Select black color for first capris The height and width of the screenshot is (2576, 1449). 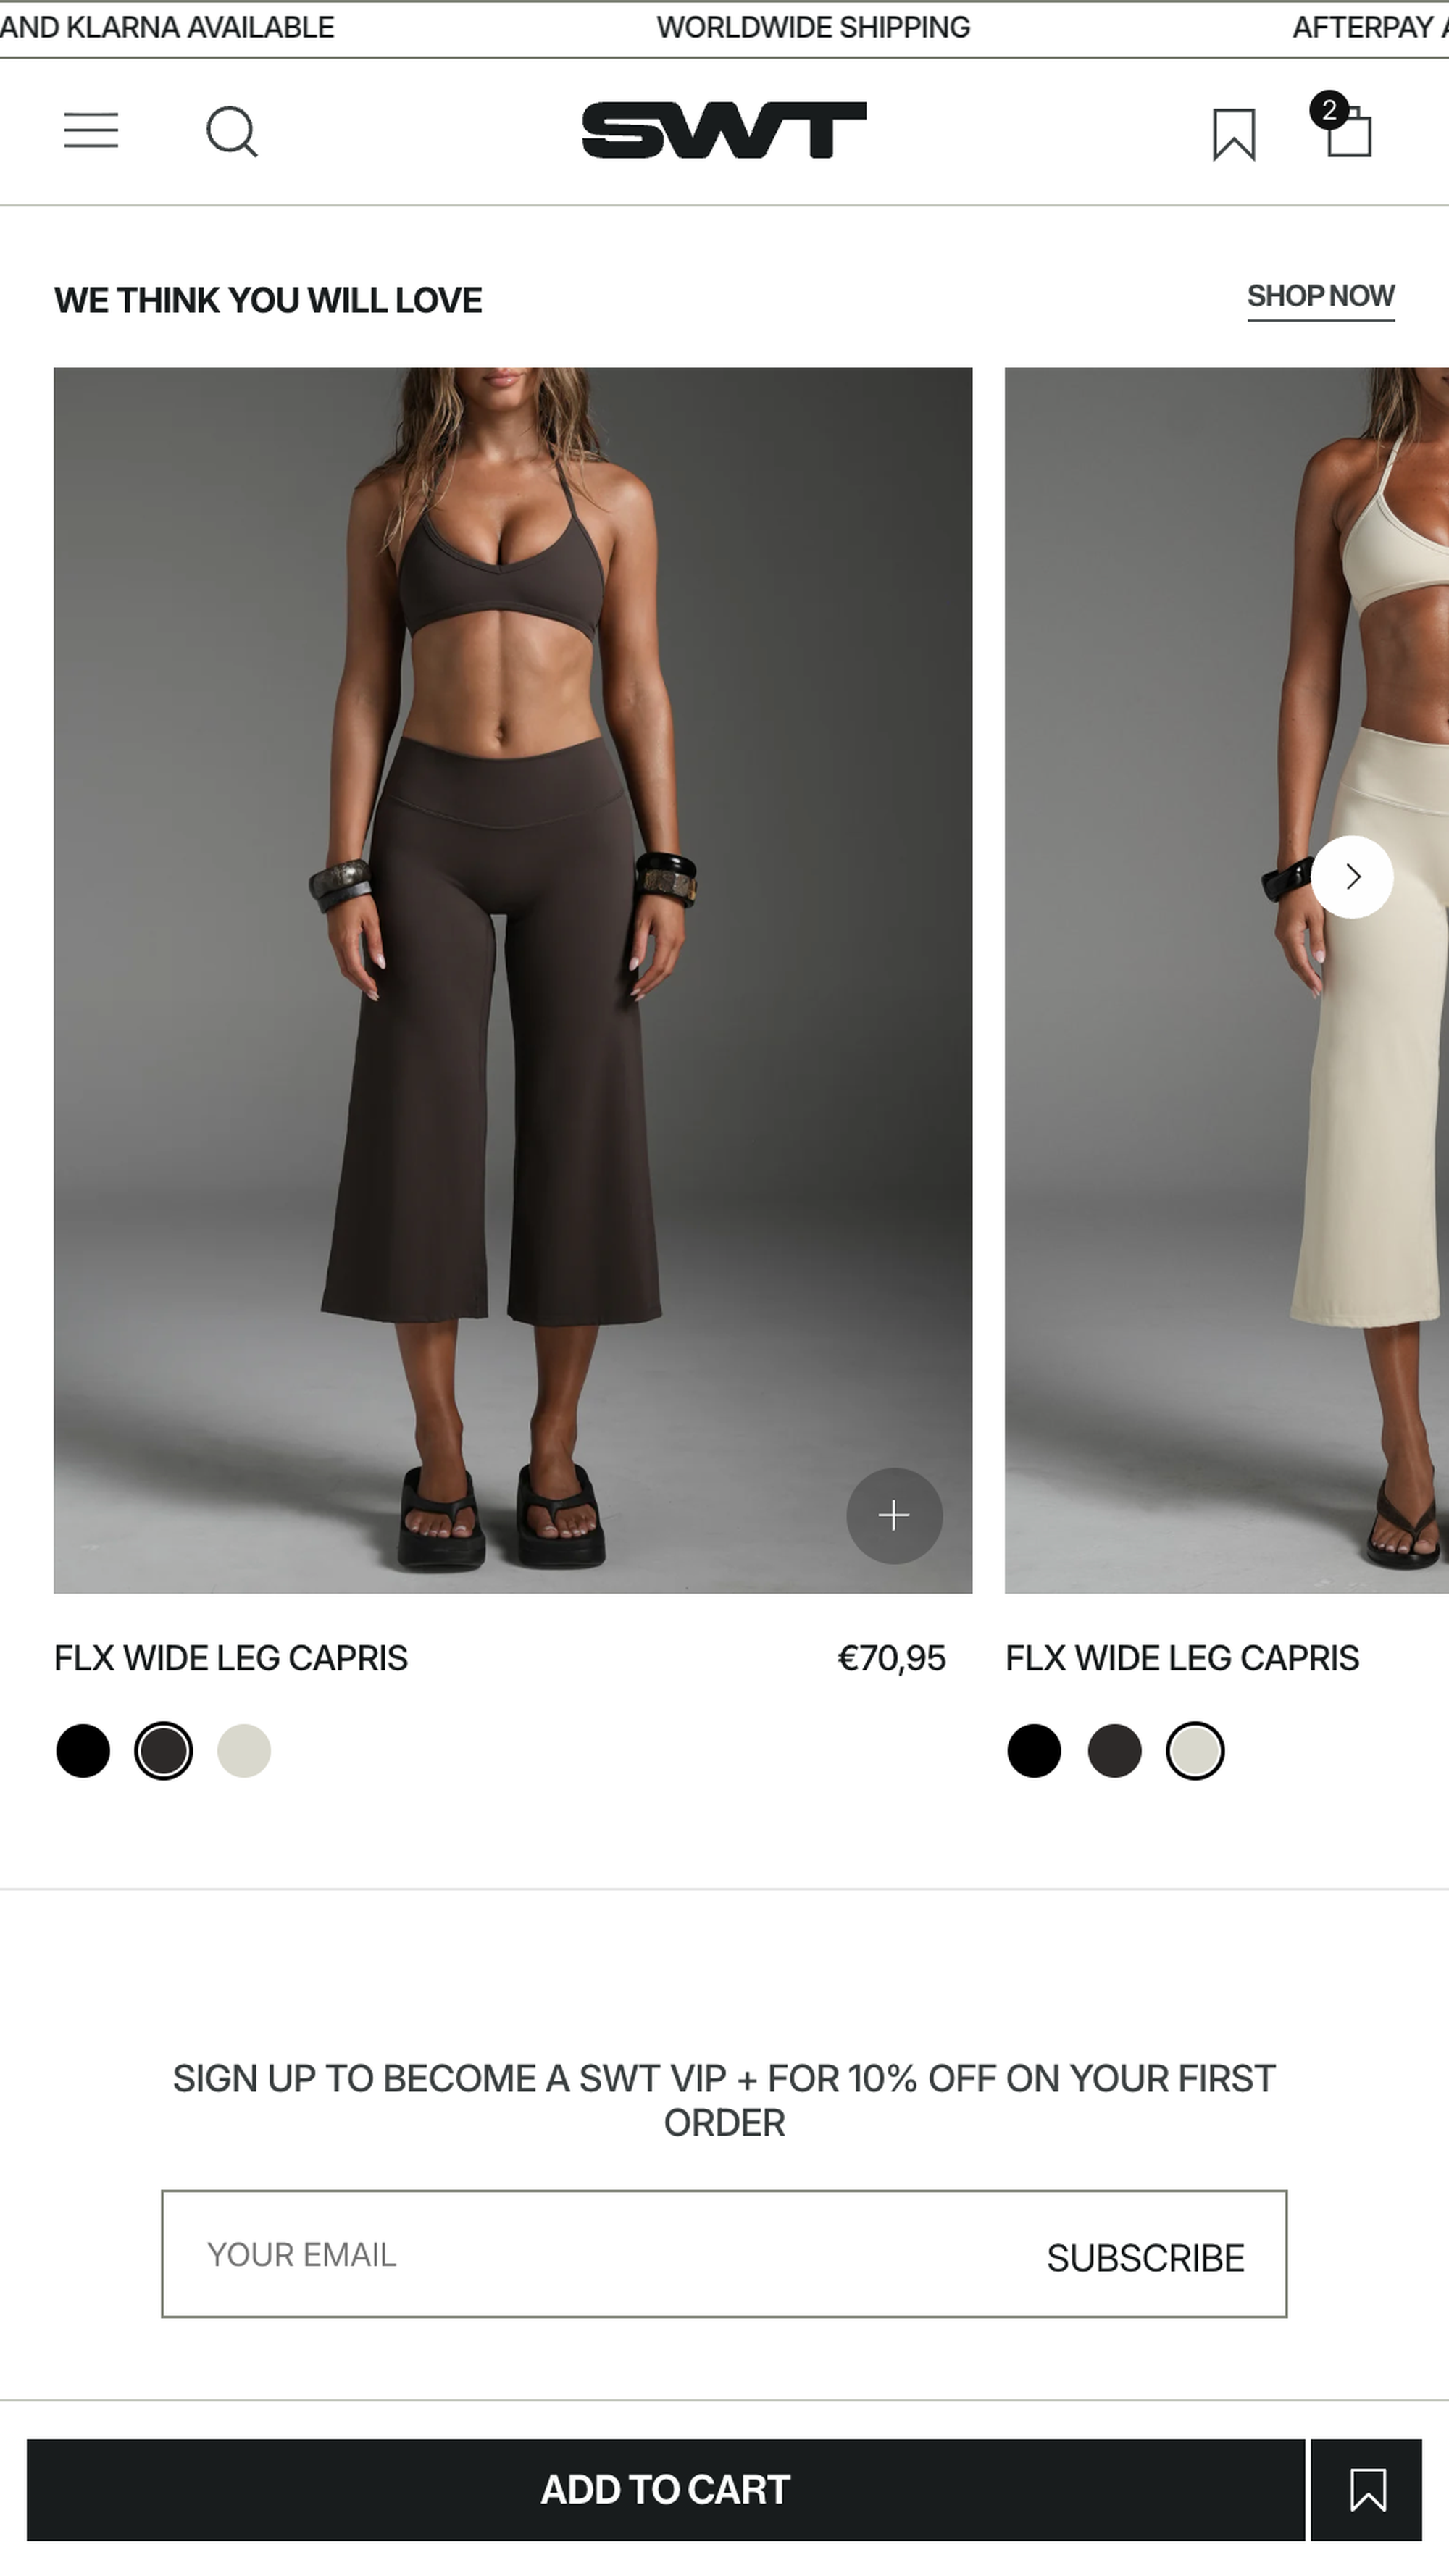tap(83, 1751)
